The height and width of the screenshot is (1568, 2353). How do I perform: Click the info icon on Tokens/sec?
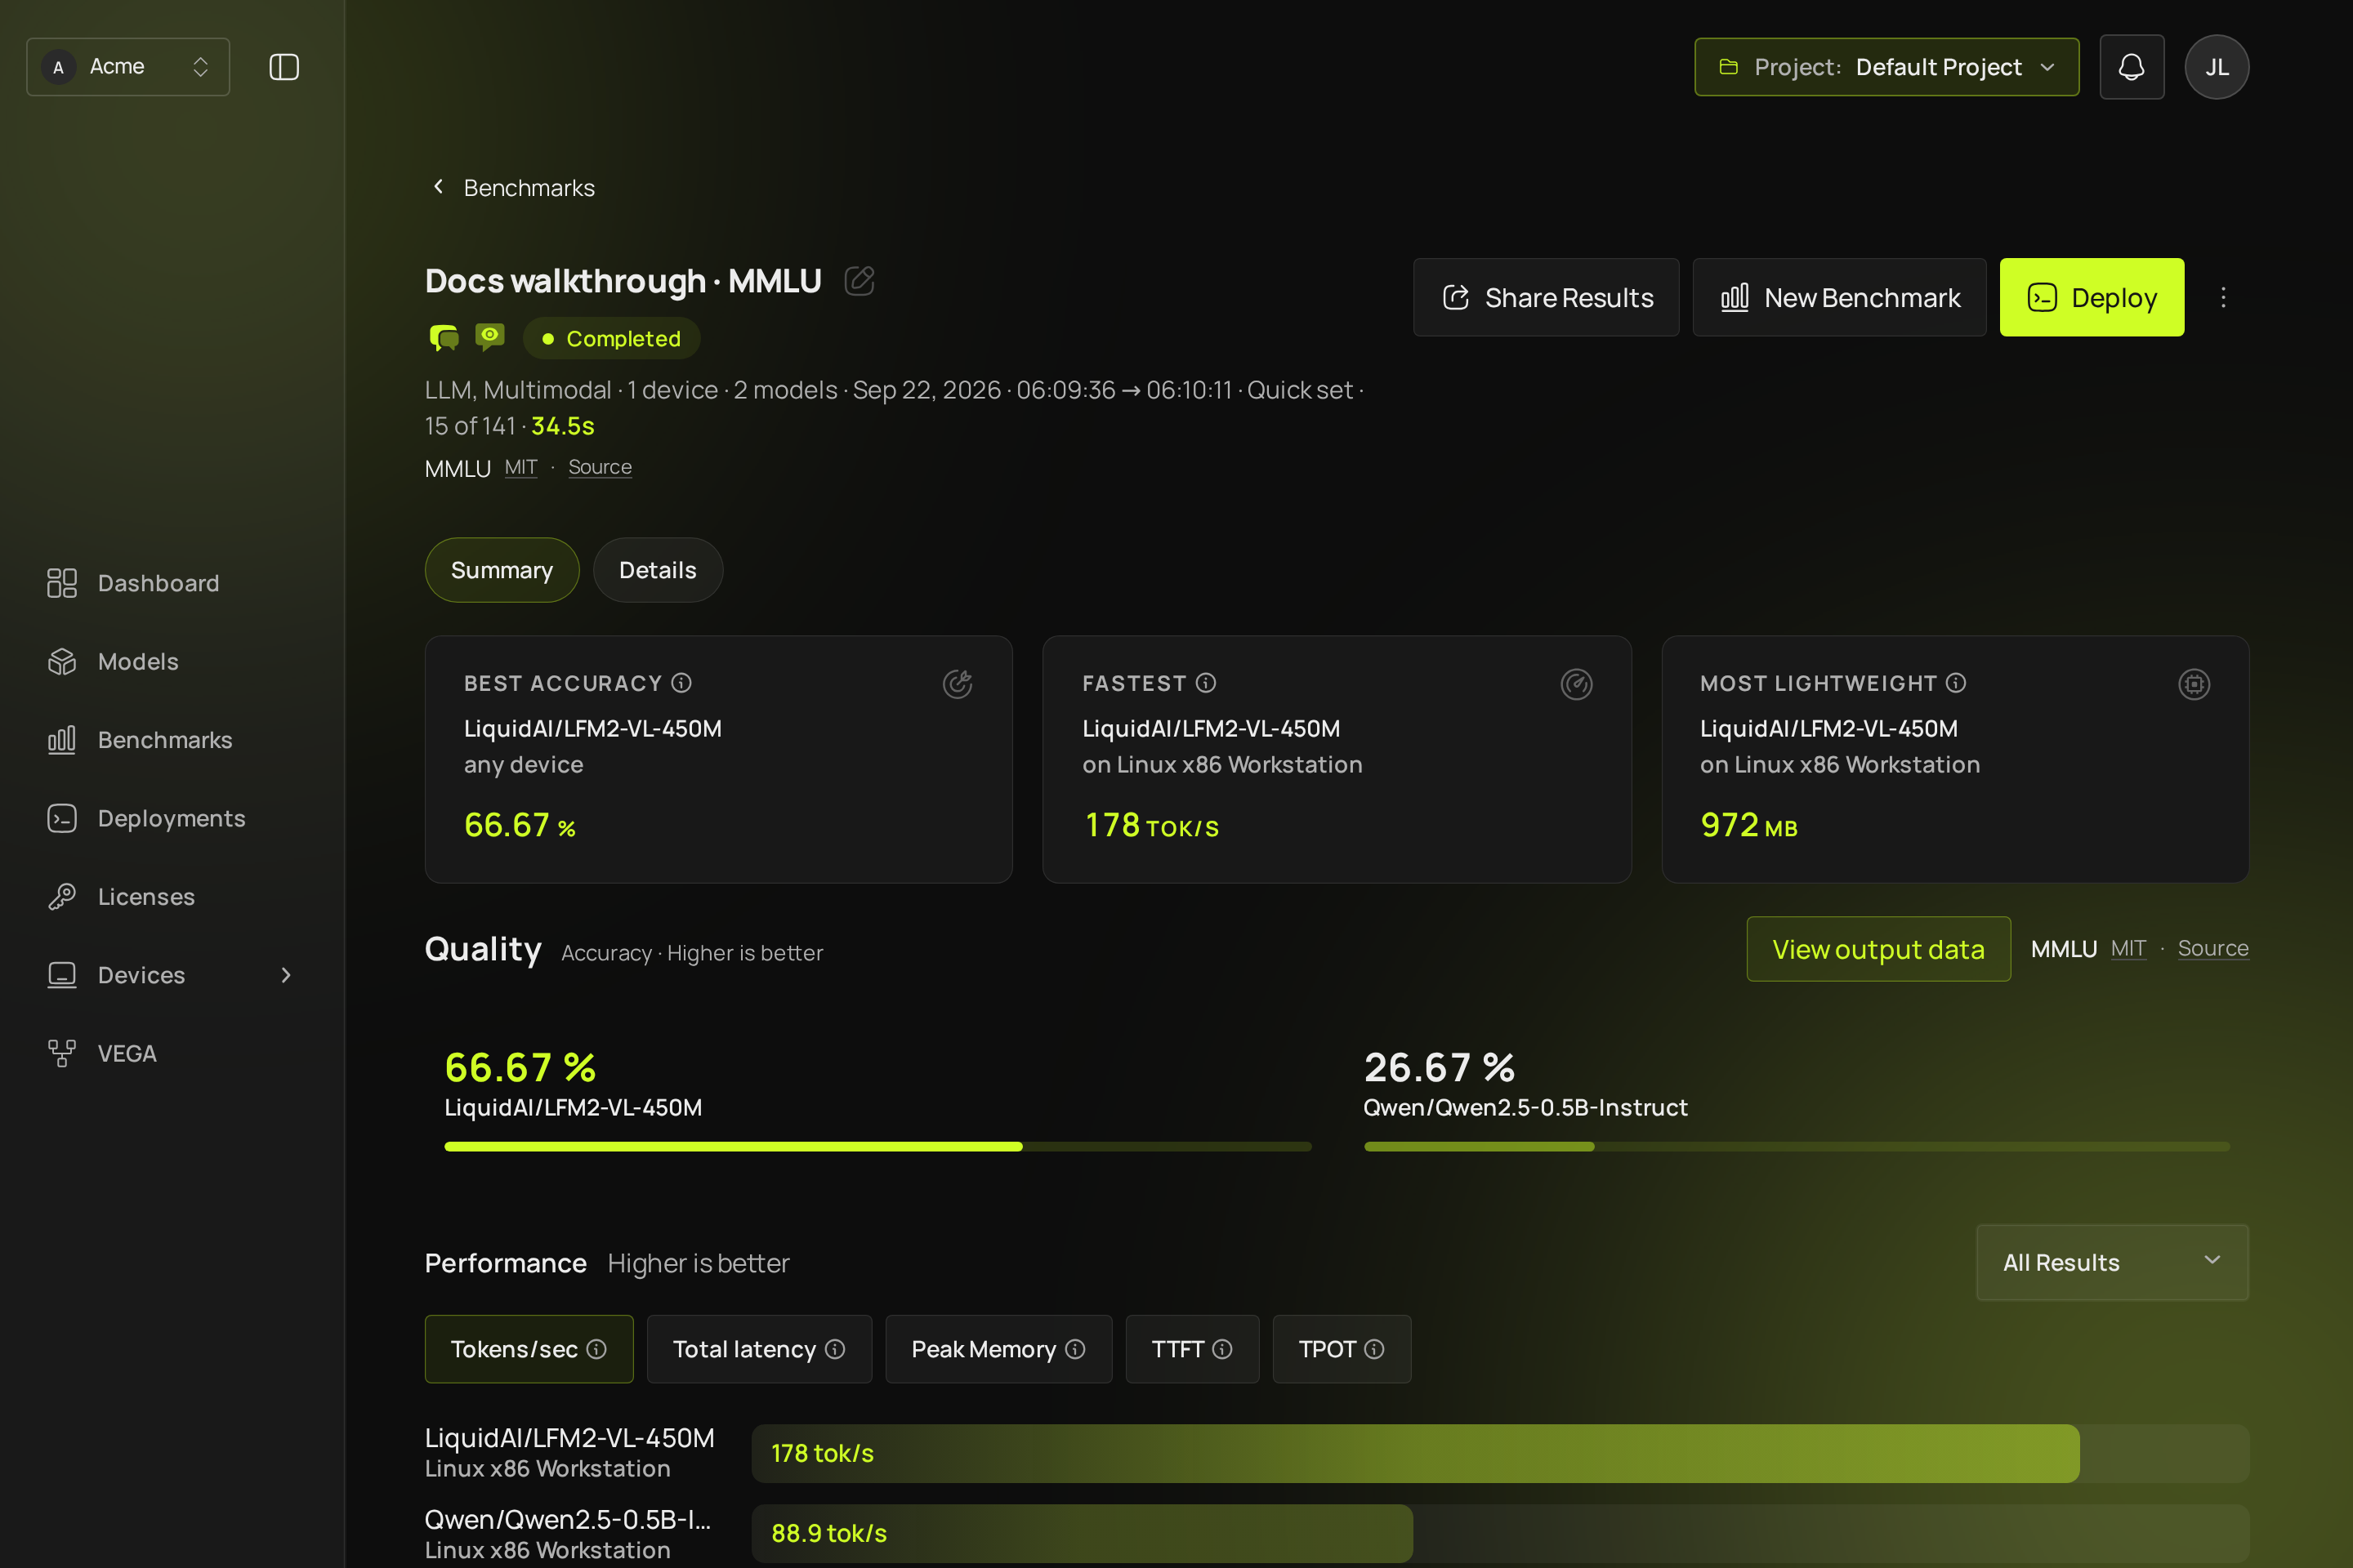pyautogui.click(x=596, y=1349)
